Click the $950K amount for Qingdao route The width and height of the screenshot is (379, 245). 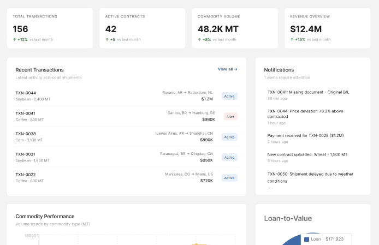(x=206, y=160)
